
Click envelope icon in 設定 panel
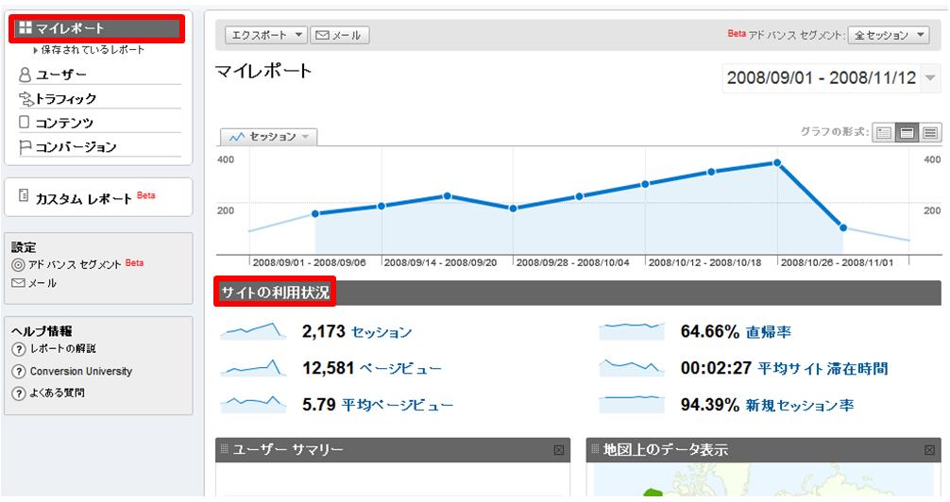(18, 283)
